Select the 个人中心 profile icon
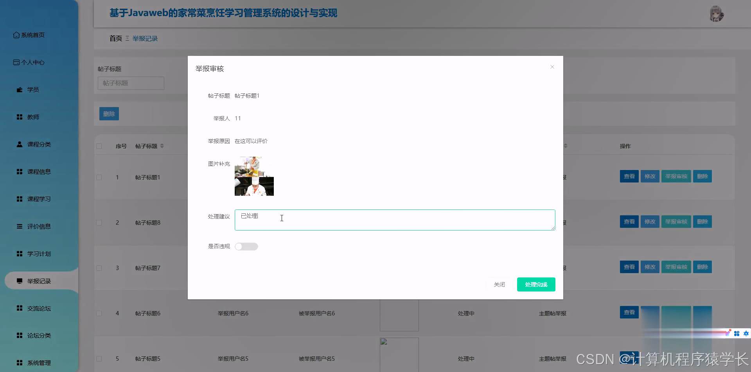This screenshot has height=372, width=751. tap(16, 62)
